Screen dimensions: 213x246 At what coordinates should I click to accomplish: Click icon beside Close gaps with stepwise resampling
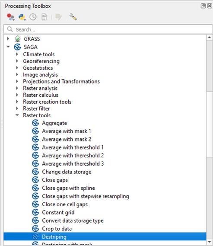pos(35,196)
